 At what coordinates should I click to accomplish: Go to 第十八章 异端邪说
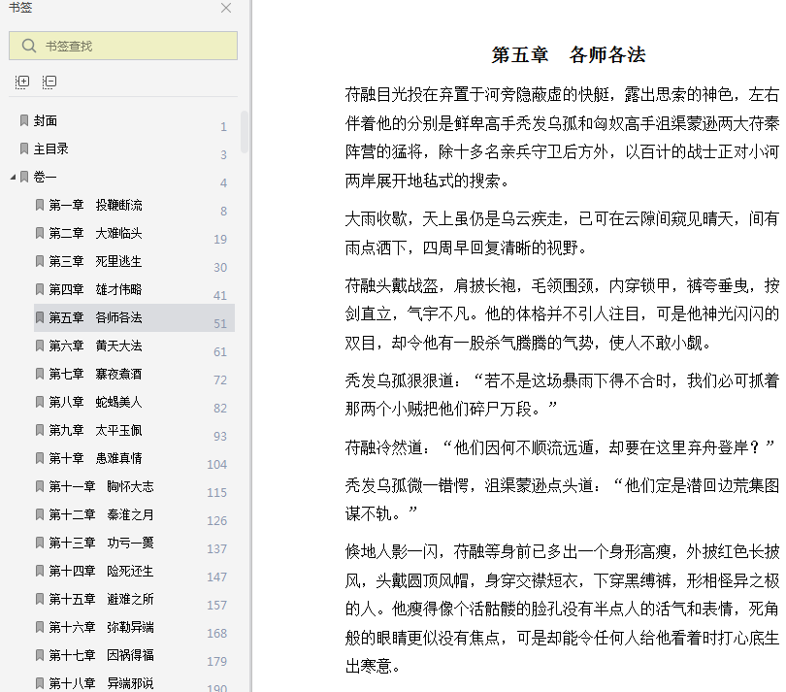pos(101,683)
